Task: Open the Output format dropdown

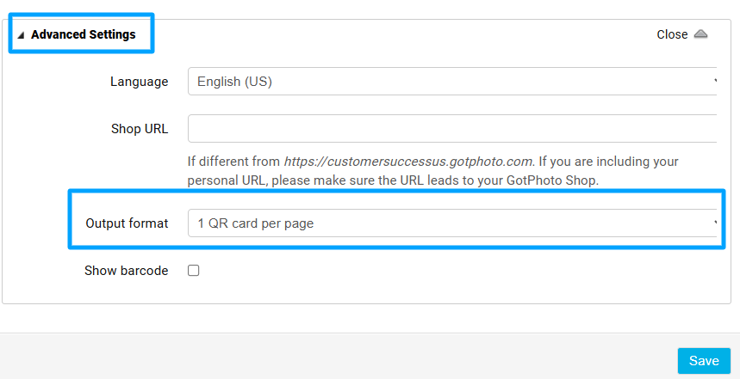Action: 452,223
